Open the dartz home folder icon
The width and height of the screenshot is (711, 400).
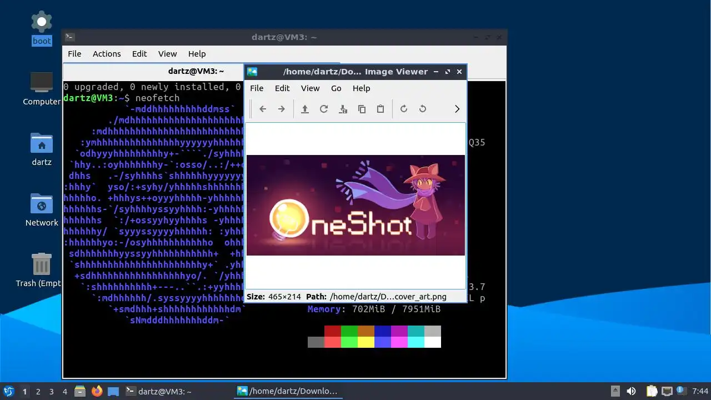pos(42,149)
